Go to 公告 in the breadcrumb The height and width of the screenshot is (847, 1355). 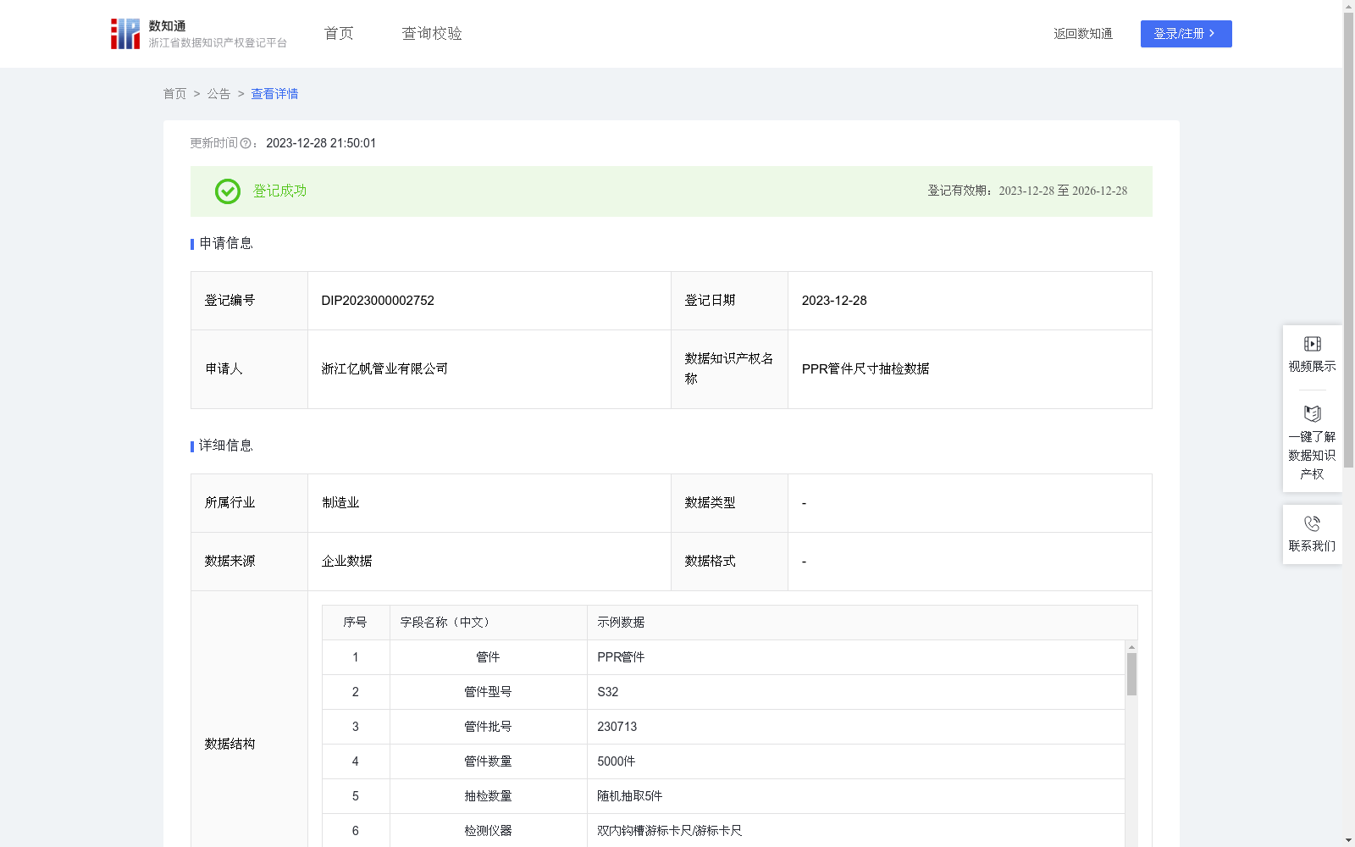click(218, 94)
